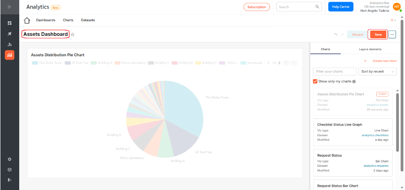Viewport: 405px width, 190px height.
Task: Open the Analytics chart sidebar icon
Action: 9,55
